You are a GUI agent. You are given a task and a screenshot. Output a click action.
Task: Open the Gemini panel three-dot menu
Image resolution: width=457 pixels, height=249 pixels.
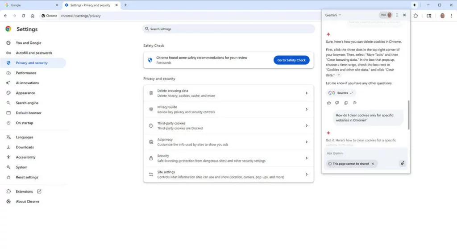[x=397, y=15]
